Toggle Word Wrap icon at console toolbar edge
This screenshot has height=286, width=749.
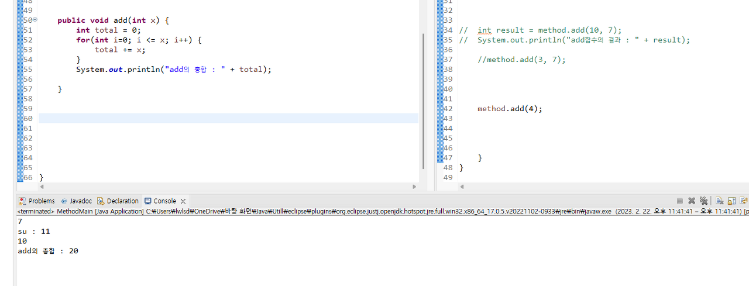744,201
